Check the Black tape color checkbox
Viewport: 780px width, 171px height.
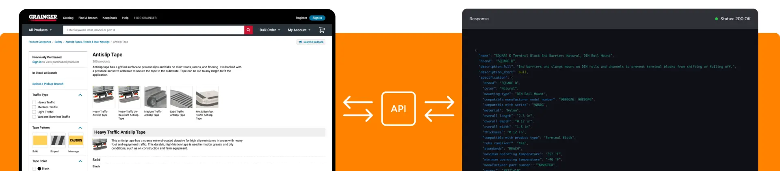pyautogui.click(x=34, y=169)
